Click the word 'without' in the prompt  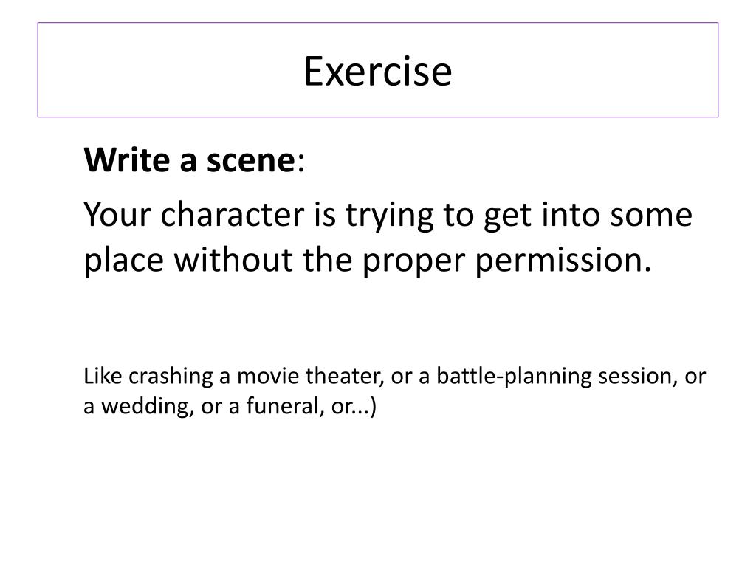[233, 259]
